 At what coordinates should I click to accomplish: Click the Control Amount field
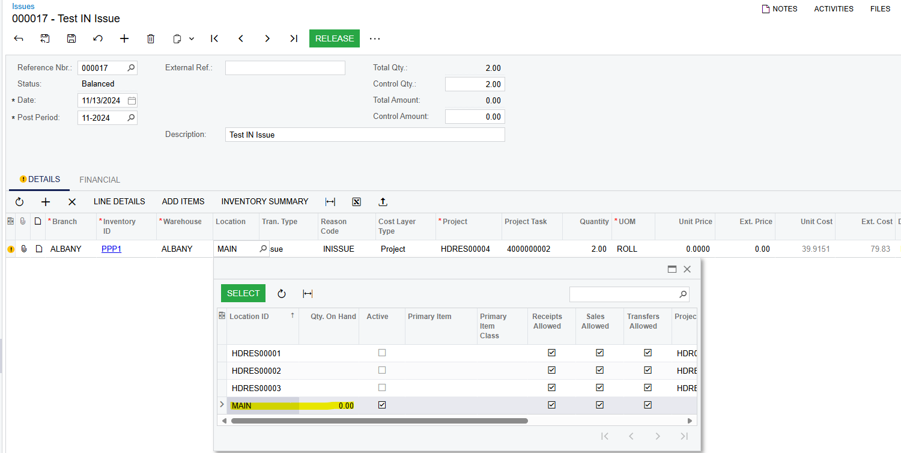point(475,117)
